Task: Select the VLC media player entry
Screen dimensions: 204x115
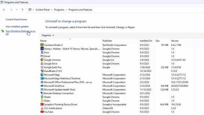Action: coord(53,108)
